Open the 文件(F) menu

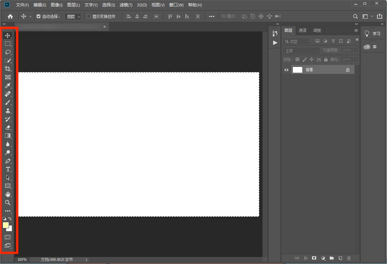click(23, 5)
